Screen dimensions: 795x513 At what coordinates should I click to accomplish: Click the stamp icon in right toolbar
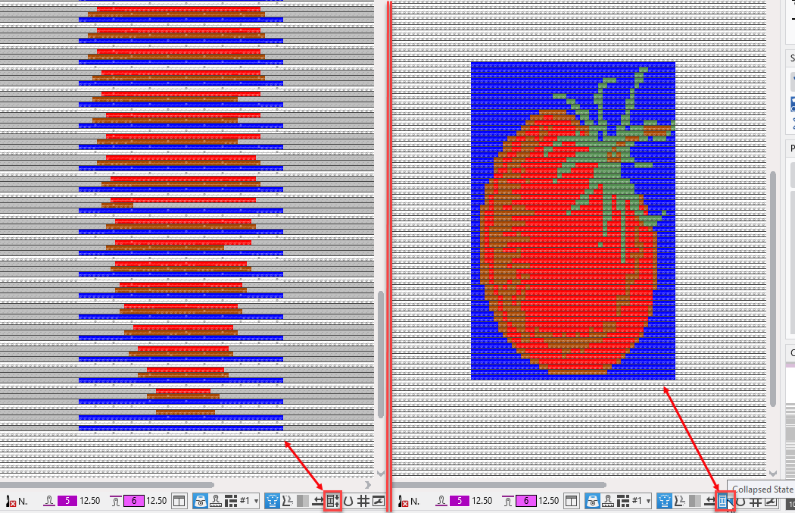coord(607,501)
